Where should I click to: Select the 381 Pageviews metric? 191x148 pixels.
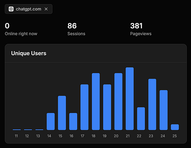[x=141, y=29]
